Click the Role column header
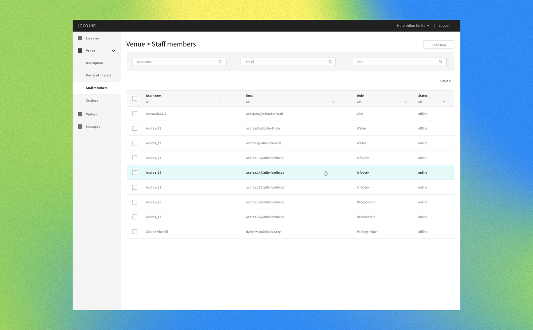 [x=361, y=95]
